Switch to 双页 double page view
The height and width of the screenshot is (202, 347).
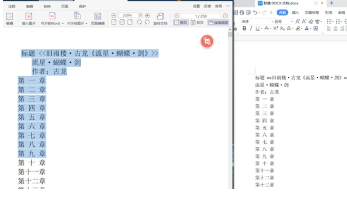197,22
